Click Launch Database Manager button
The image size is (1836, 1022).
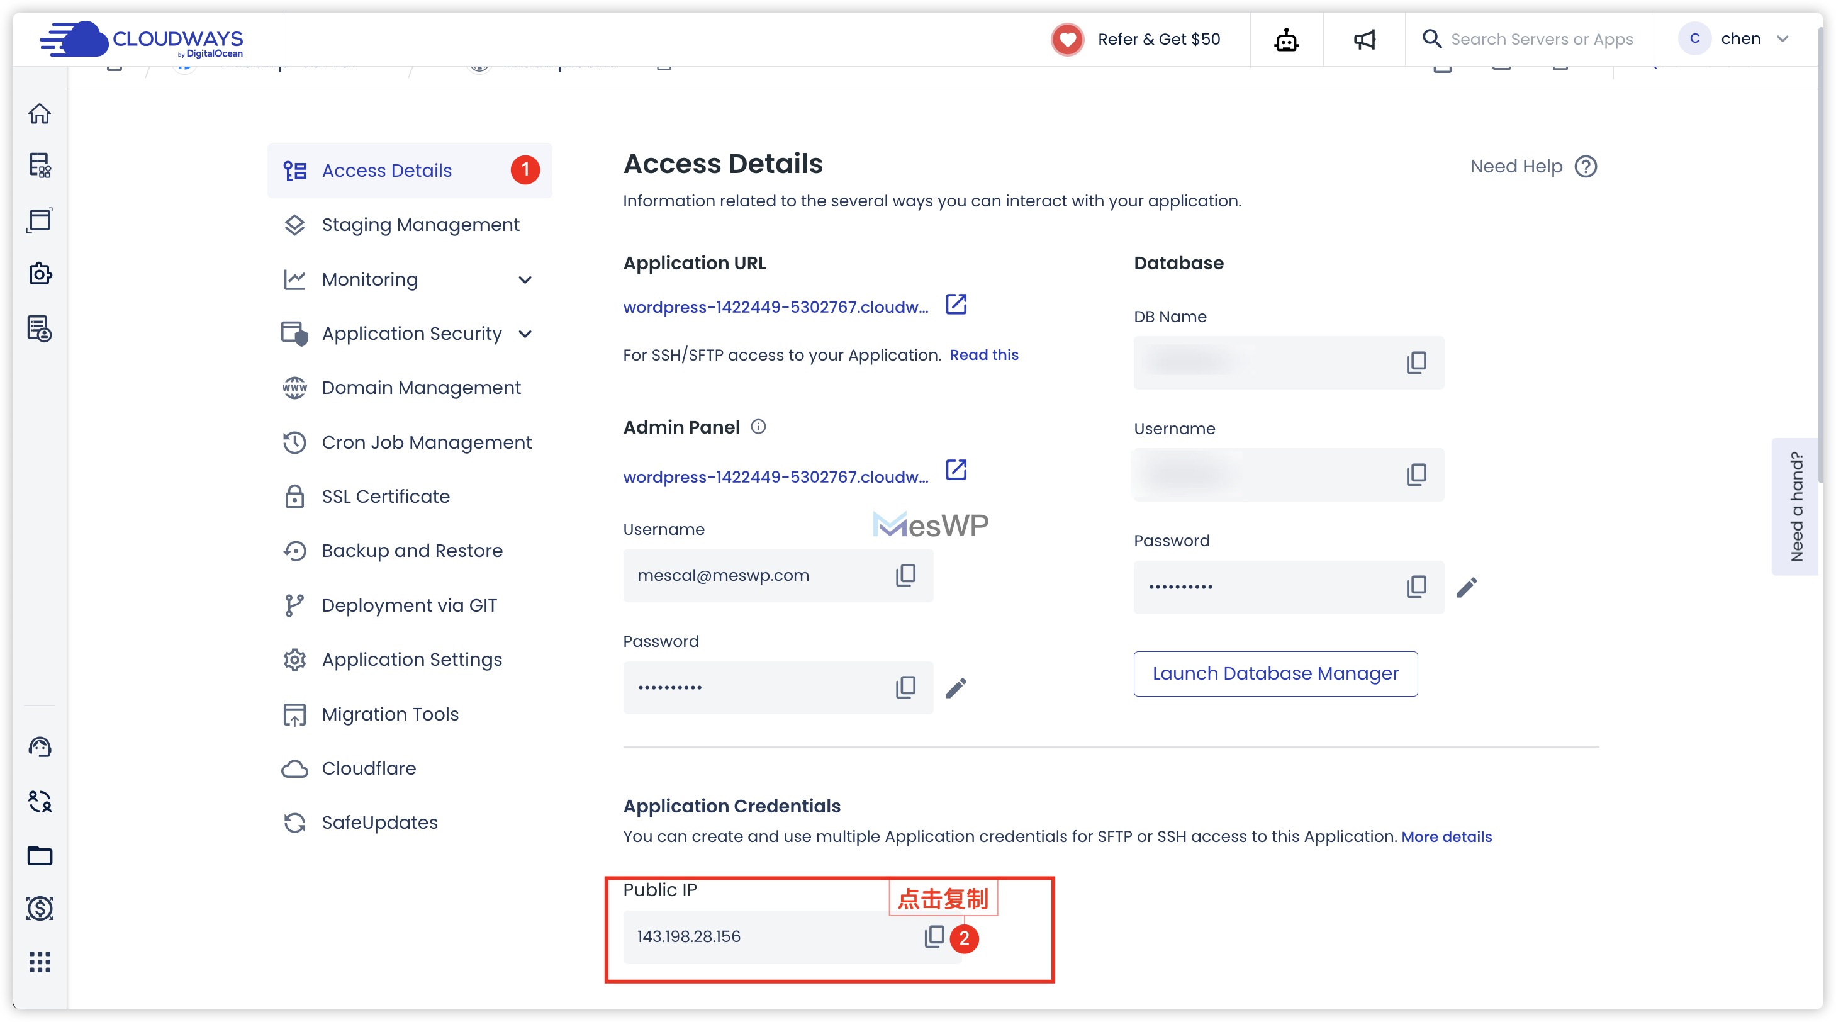click(1275, 673)
